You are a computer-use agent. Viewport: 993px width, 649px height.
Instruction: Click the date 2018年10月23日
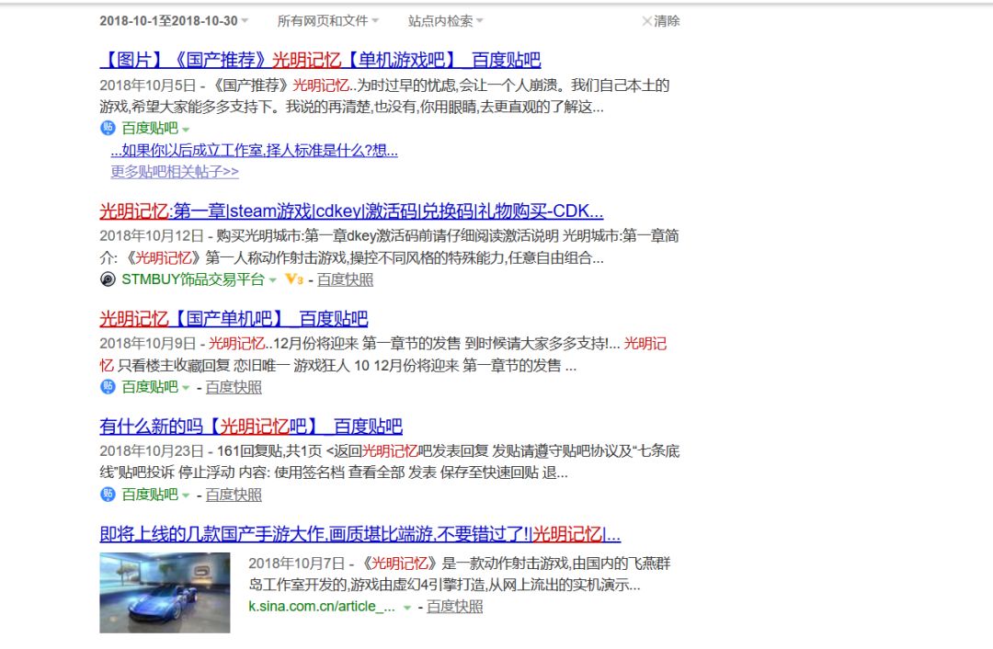pyautogui.click(x=152, y=450)
